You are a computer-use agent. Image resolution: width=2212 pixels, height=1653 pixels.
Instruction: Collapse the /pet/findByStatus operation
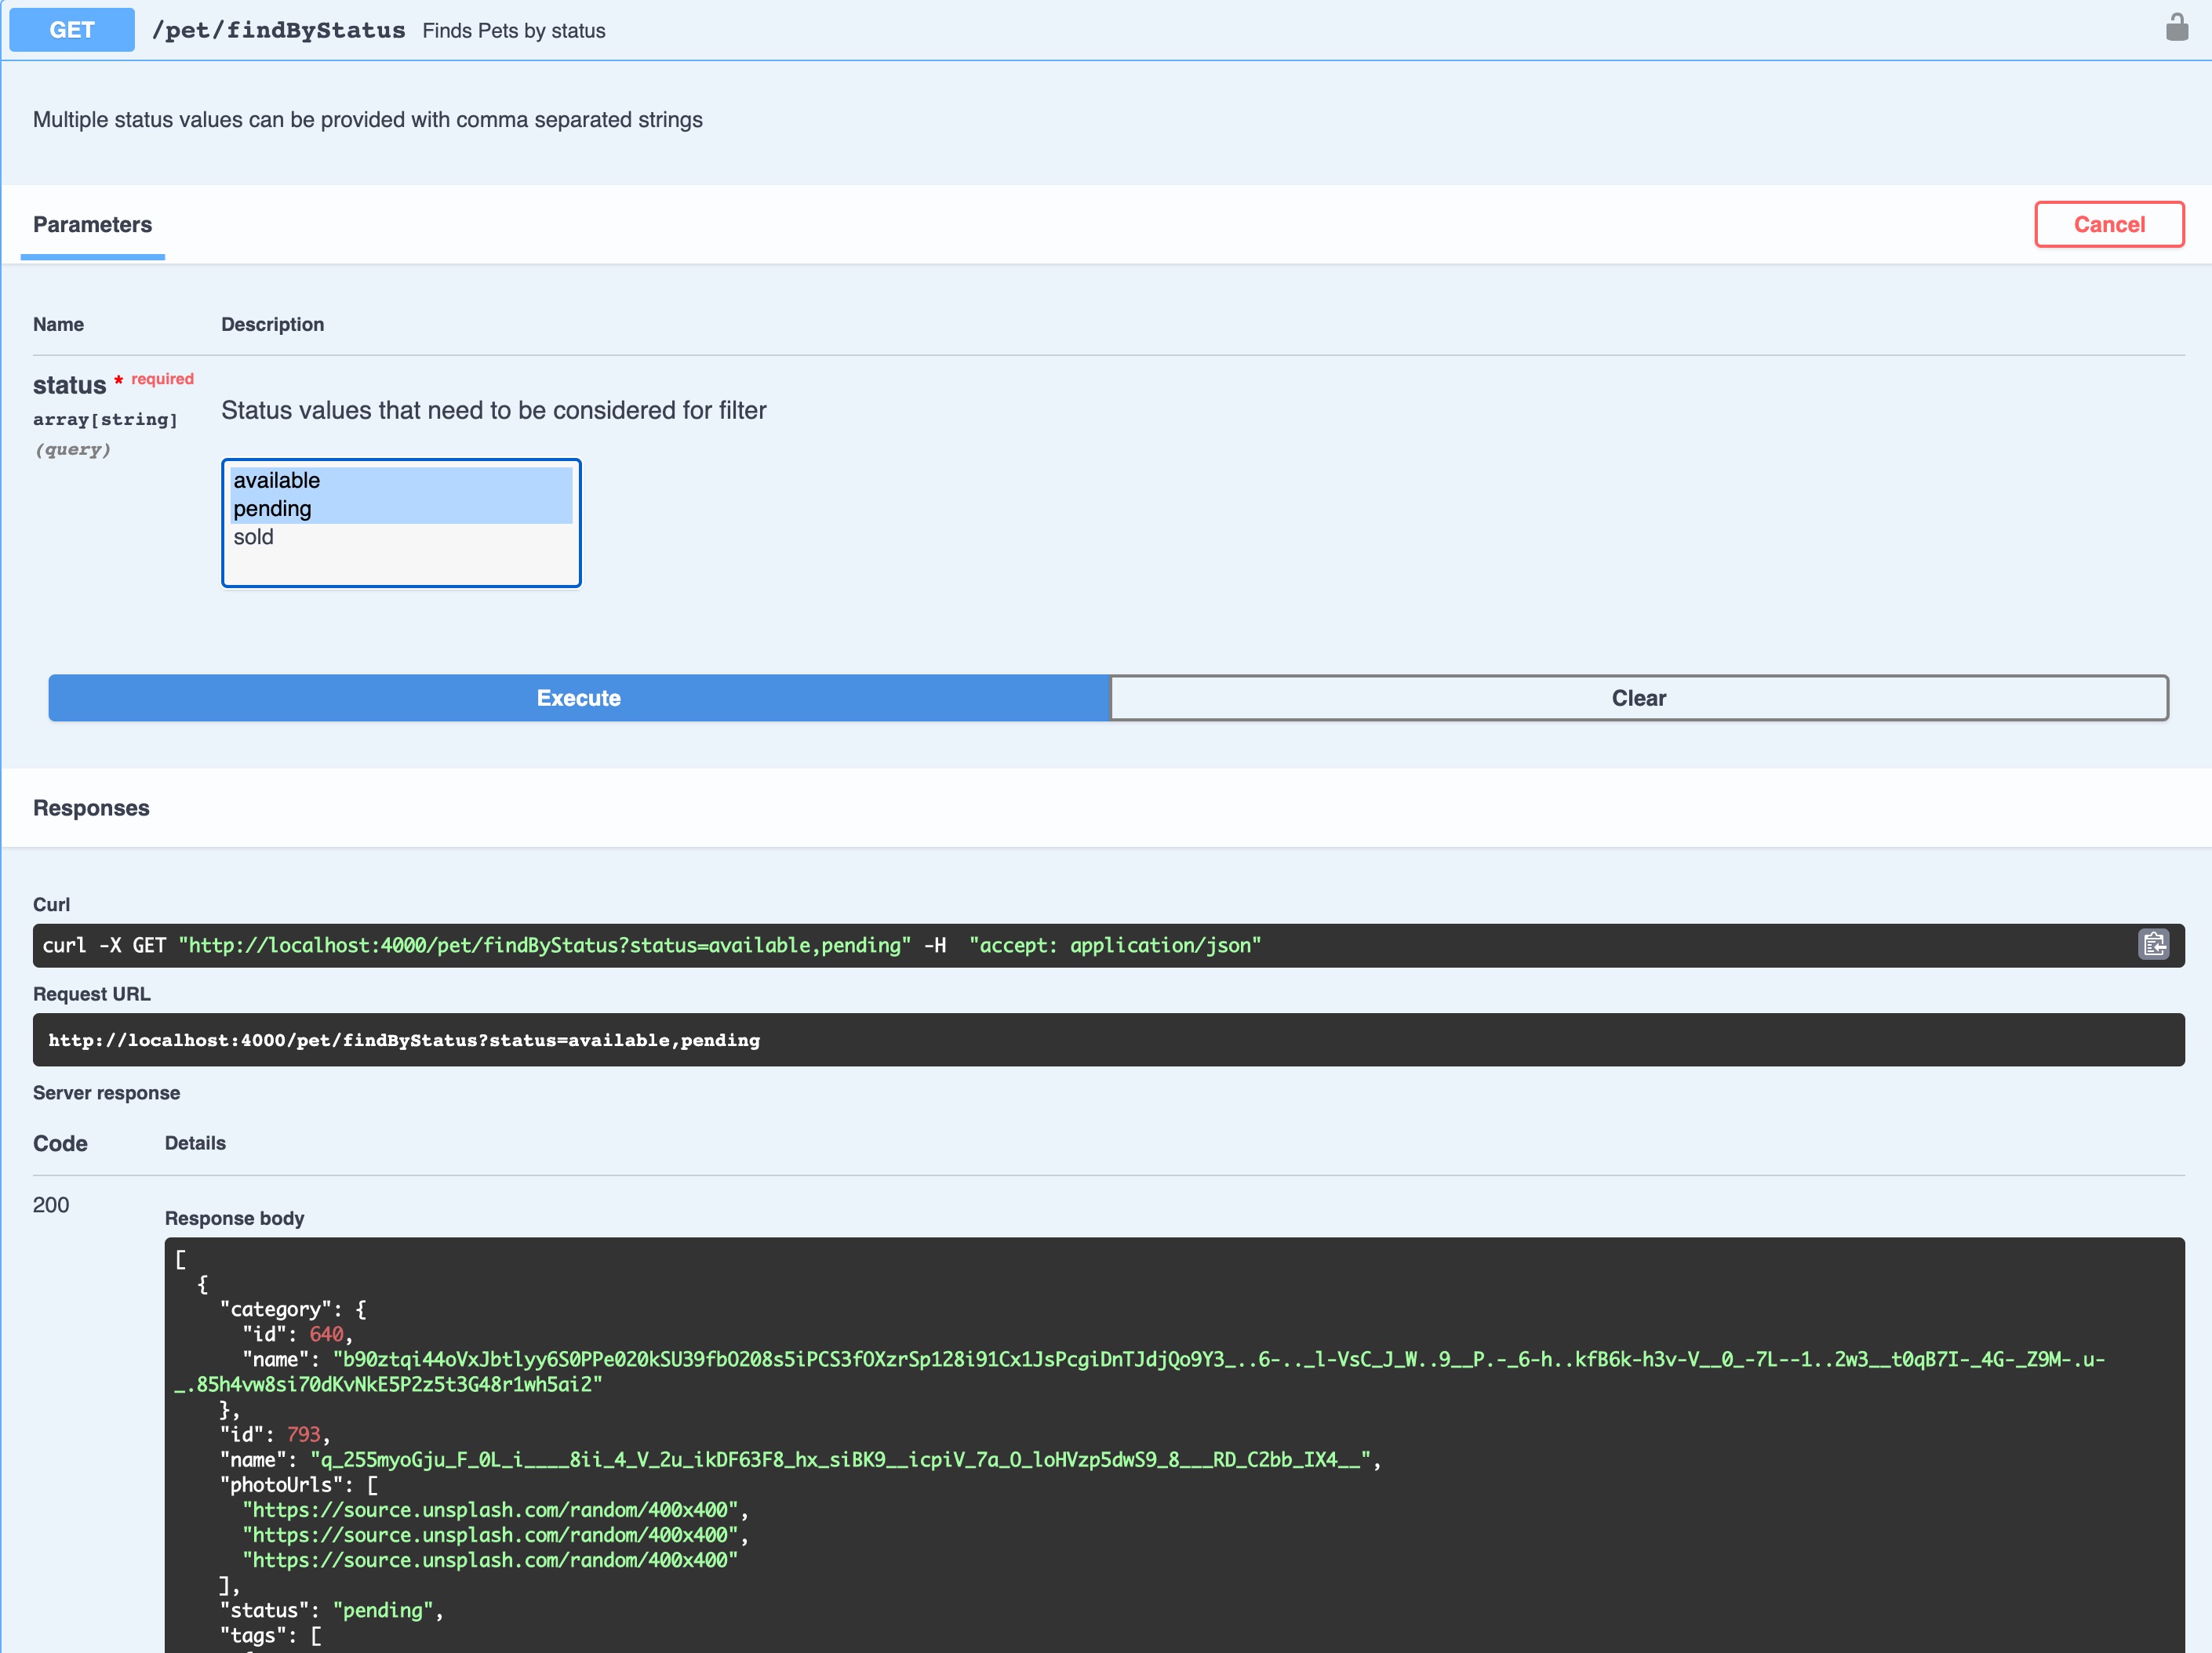point(279,30)
